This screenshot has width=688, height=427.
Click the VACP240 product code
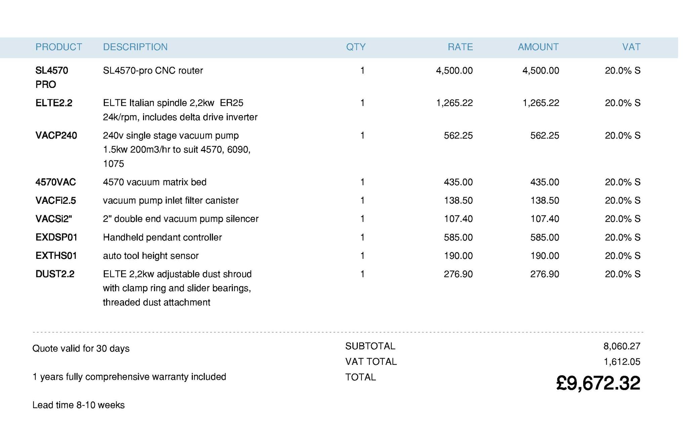56,136
